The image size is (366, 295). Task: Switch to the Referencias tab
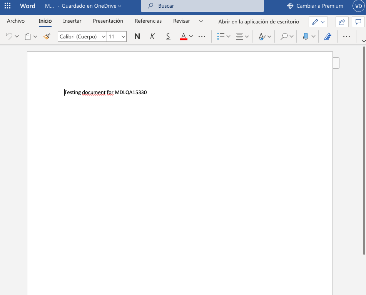pyautogui.click(x=148, y=21)
